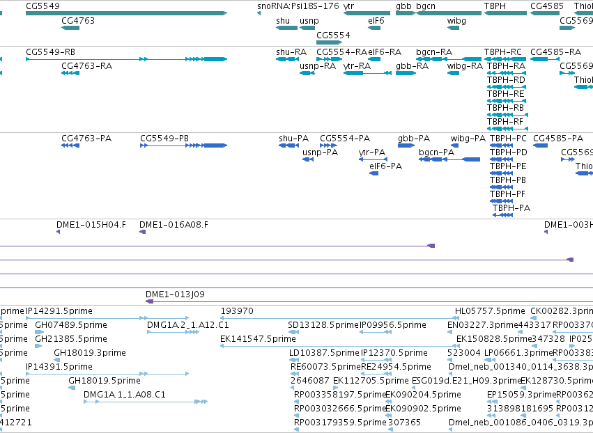
Task: Open the ytr gene feature label
Action: (x=348, y=6)
